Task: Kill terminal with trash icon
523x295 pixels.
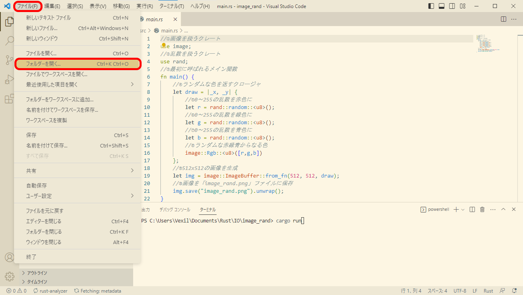Action: pos(482,210)
